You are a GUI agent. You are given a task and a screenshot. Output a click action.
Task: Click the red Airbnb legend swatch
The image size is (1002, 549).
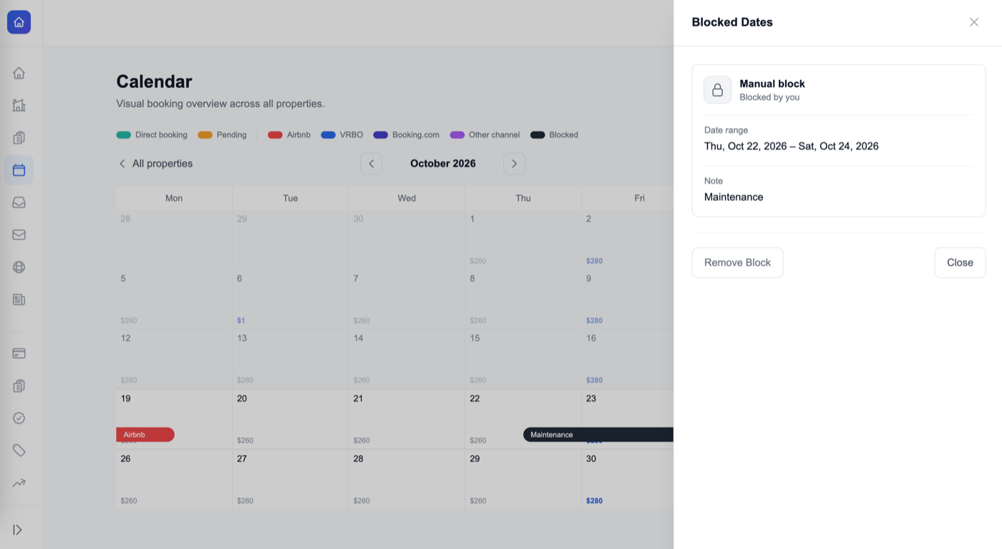tap(275, 135)
